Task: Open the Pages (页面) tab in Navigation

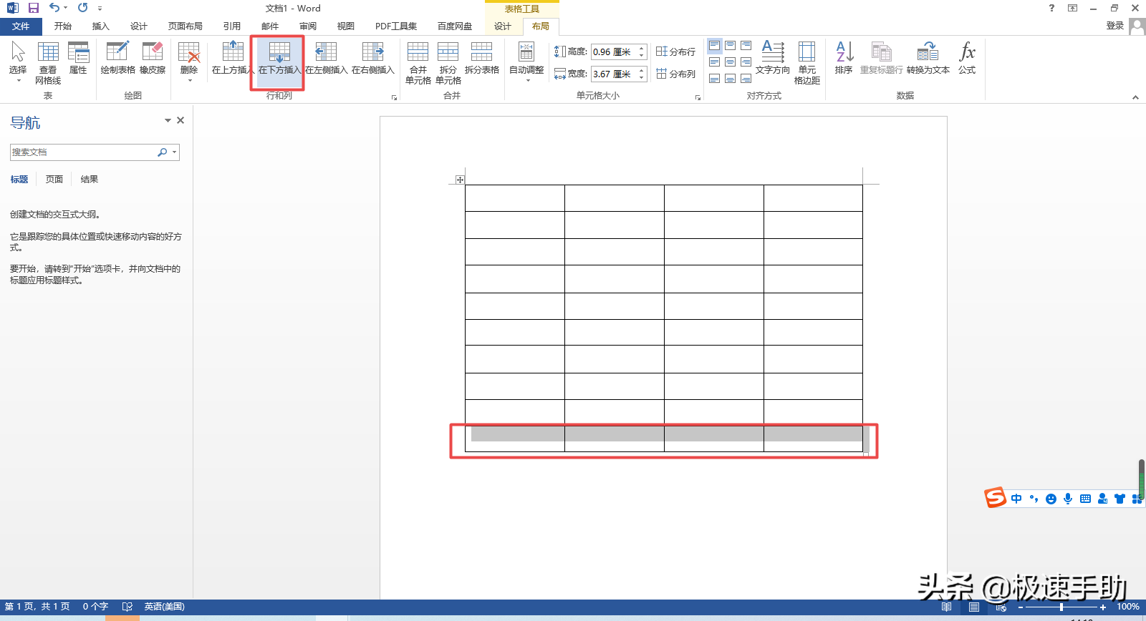Action: click(54, 180)
